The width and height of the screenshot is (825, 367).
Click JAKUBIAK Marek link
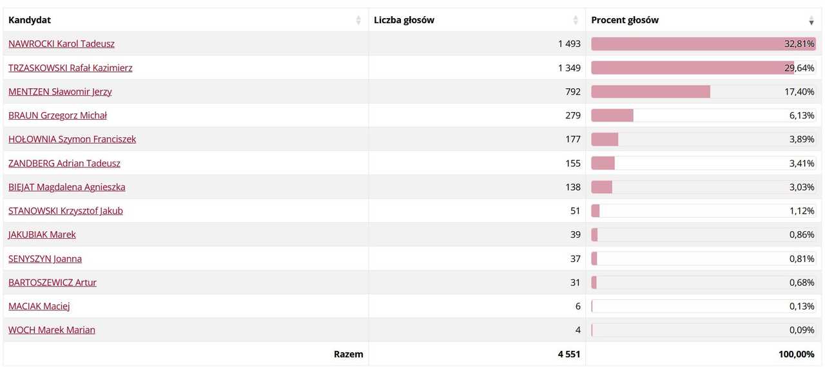click(x=42, y=234)
